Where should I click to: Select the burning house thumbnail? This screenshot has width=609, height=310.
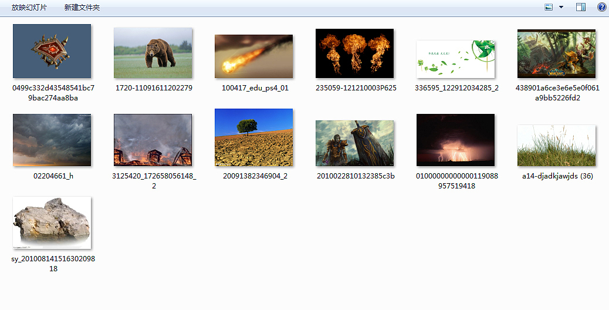pyautogui.click(x=153, y=140)
